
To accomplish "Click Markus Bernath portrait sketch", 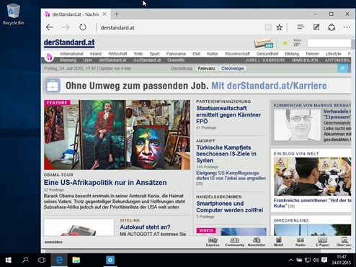I will (x=297, y=125).
